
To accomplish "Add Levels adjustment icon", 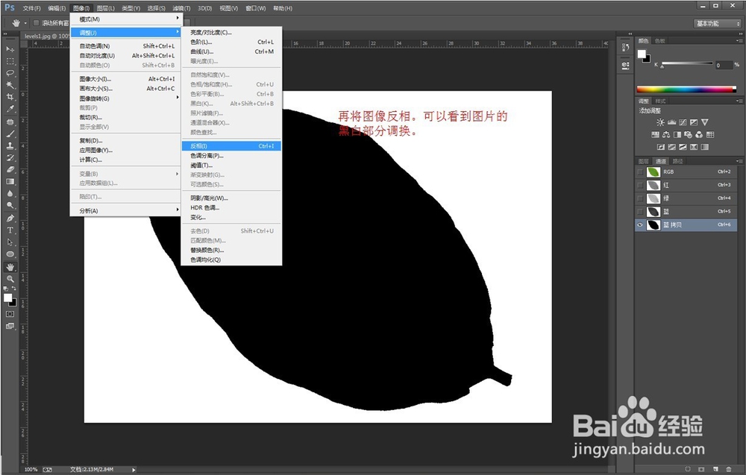I will click(x=672, y=122).
